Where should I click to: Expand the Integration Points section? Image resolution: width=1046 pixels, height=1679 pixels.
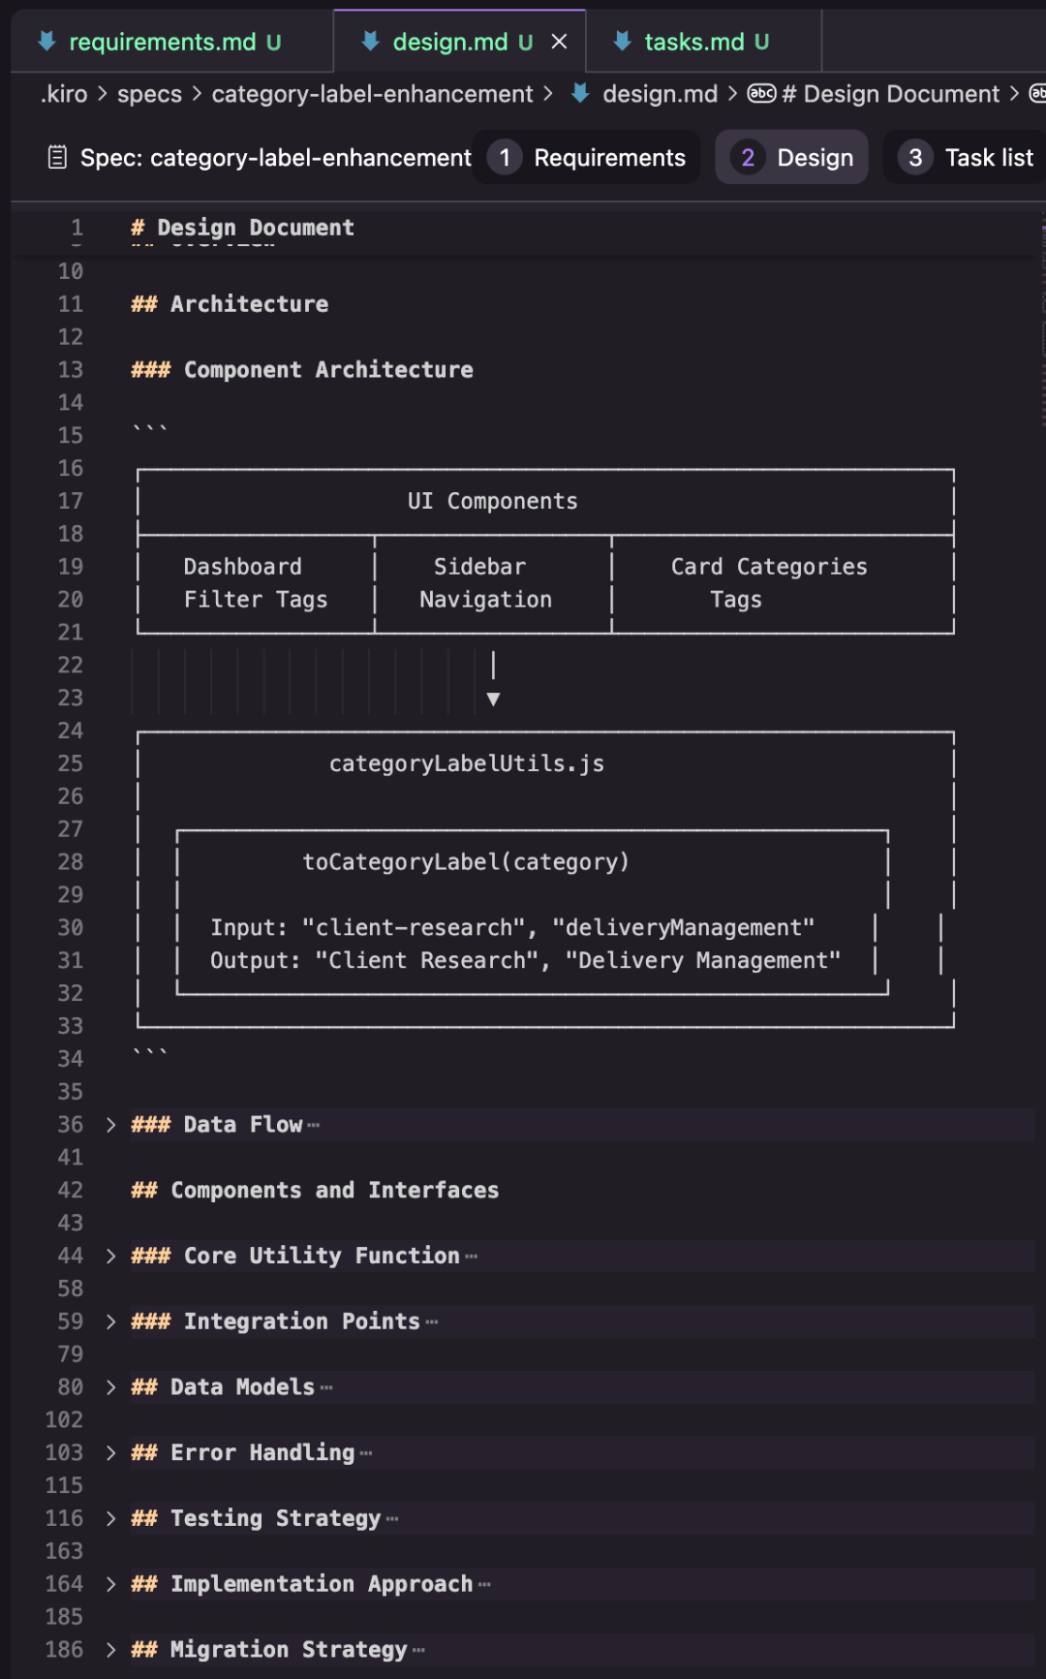coord(110,1321)
